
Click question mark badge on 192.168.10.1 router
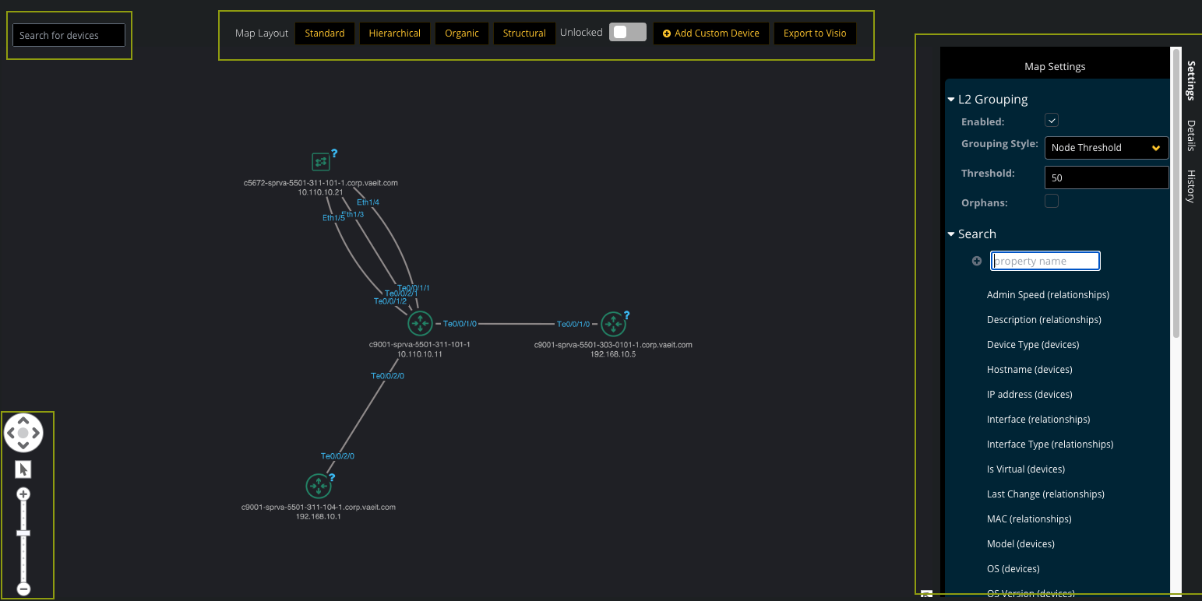click(332, 477)
